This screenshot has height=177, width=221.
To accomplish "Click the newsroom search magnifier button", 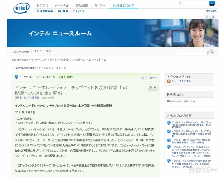I will point(211,52).
